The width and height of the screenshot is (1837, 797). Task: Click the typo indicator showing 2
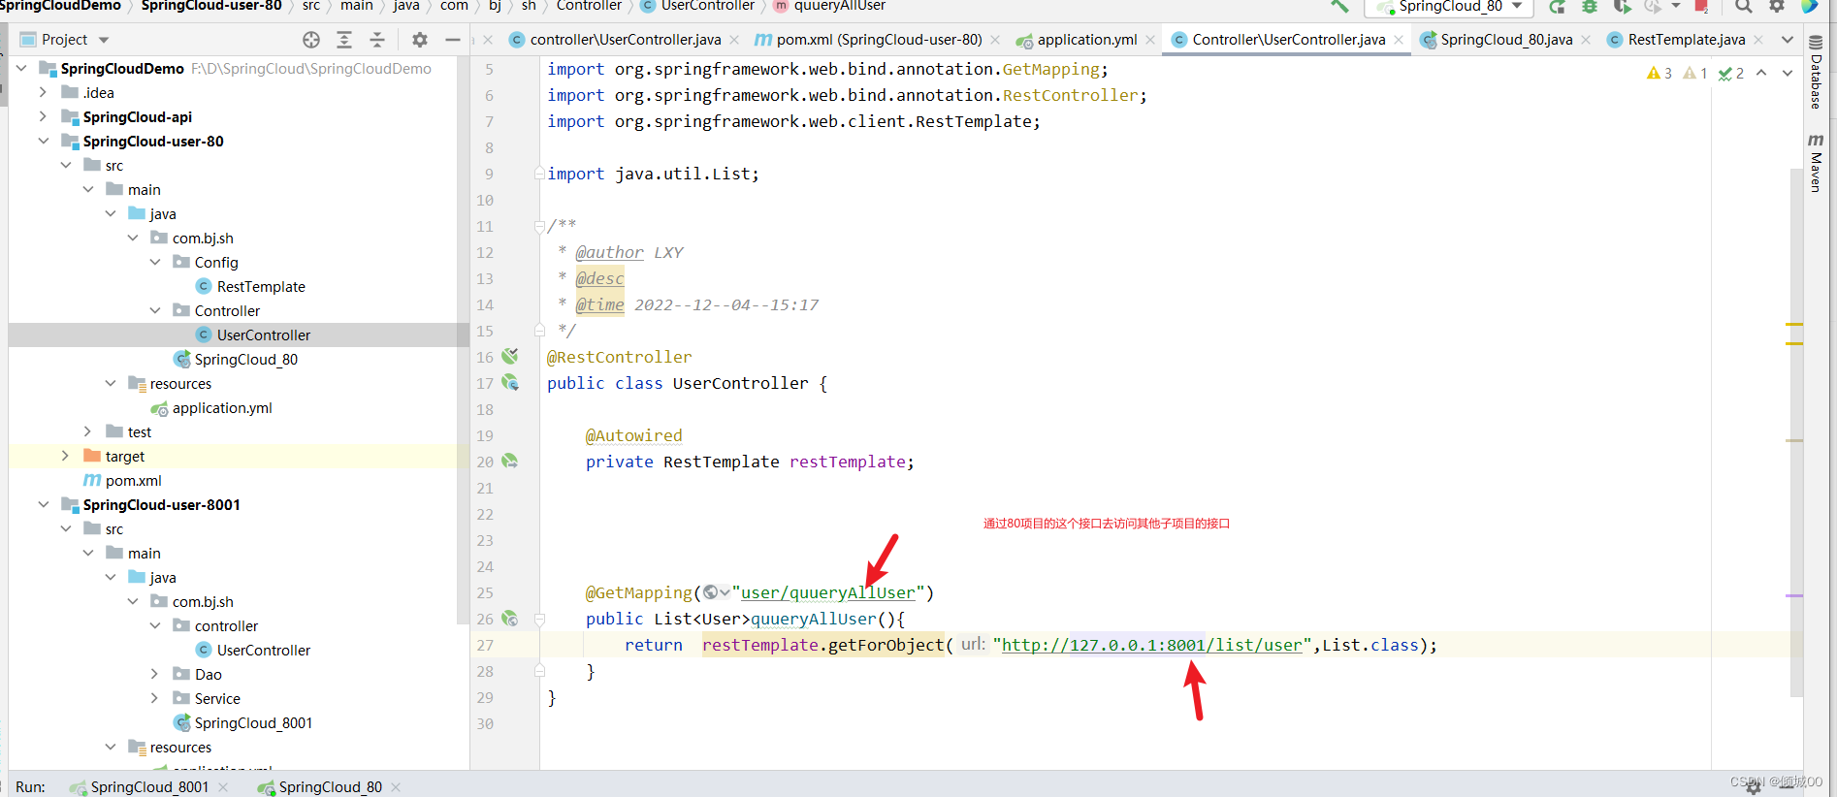[x=1731, y=73]
